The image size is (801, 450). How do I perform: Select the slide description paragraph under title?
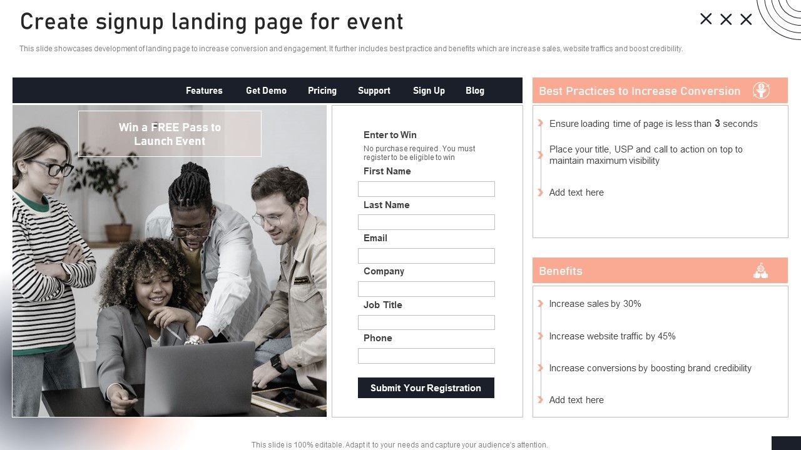tap(351, 49)
